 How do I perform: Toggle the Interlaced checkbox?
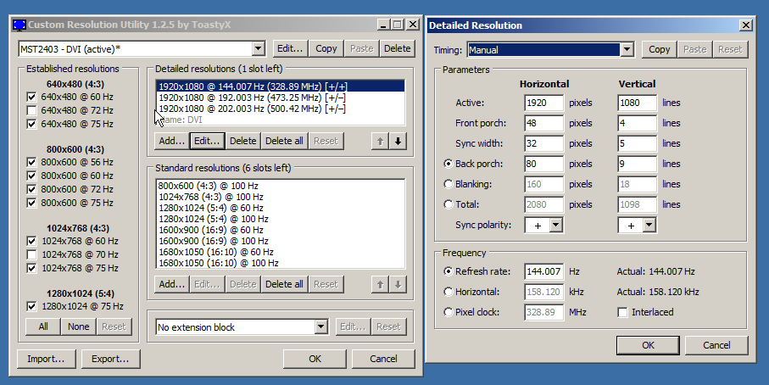623,312
